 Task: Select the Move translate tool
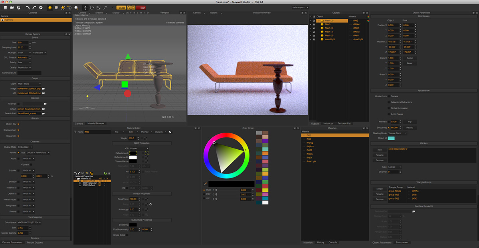click(85, 8)
